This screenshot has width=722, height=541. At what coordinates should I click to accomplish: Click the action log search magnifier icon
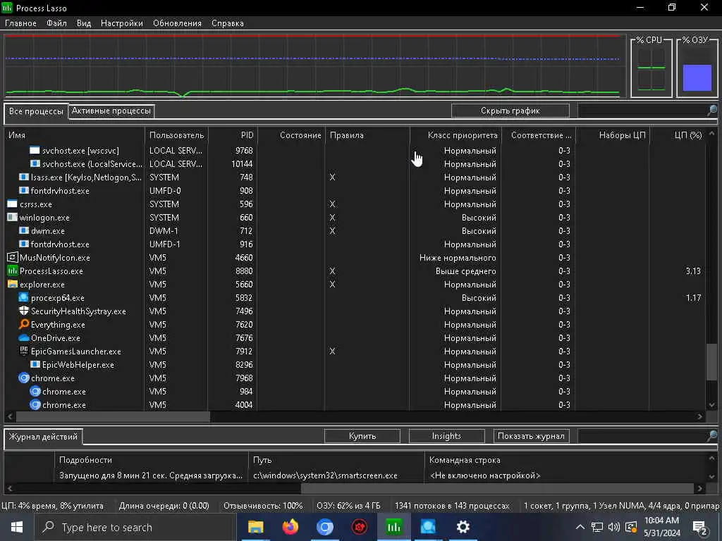coord(712,435)
